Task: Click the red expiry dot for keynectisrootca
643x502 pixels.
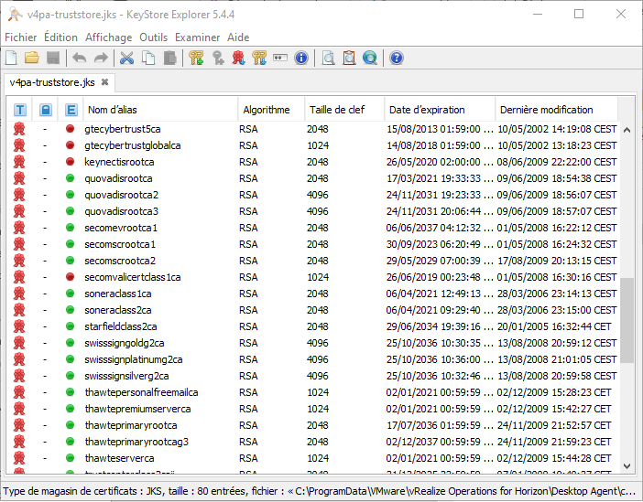Action: tap(71, 162)
